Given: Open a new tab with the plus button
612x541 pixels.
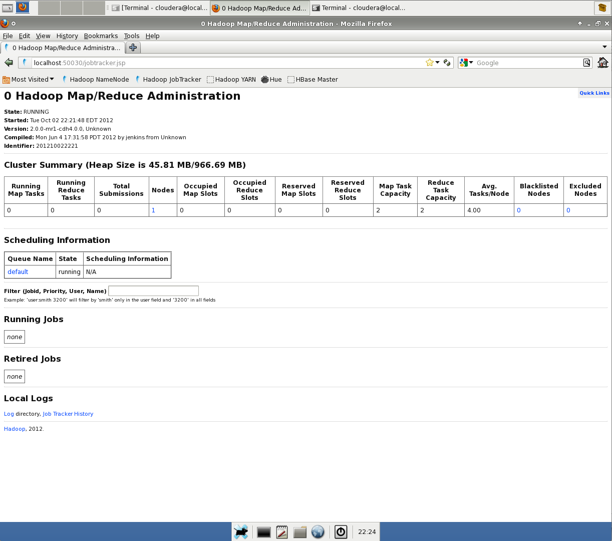Looking at the screenshot, I should (133, 48).
